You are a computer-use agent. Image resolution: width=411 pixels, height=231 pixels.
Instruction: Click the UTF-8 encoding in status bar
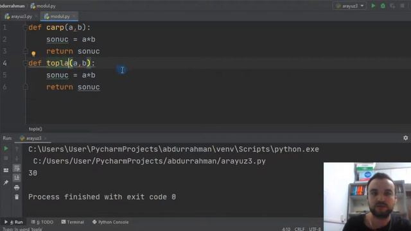[x=315, y=229]
